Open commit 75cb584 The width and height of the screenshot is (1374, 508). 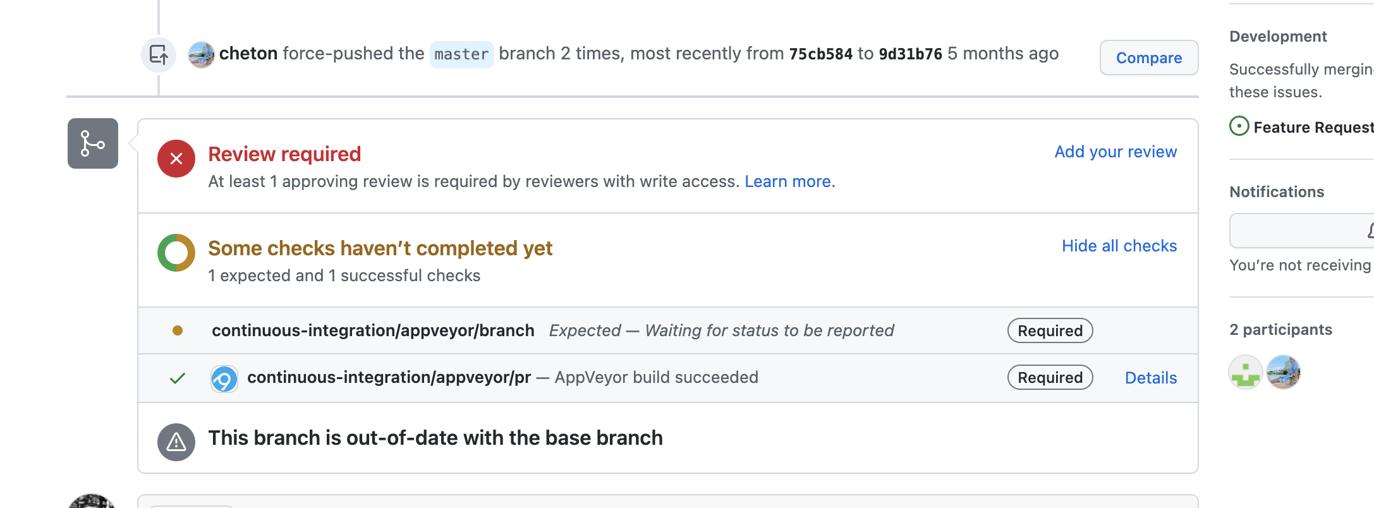820,54
